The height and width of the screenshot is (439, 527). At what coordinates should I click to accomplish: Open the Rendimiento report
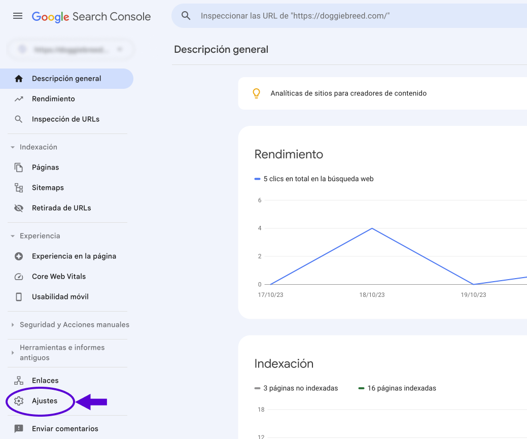click(x=53, y=99)
